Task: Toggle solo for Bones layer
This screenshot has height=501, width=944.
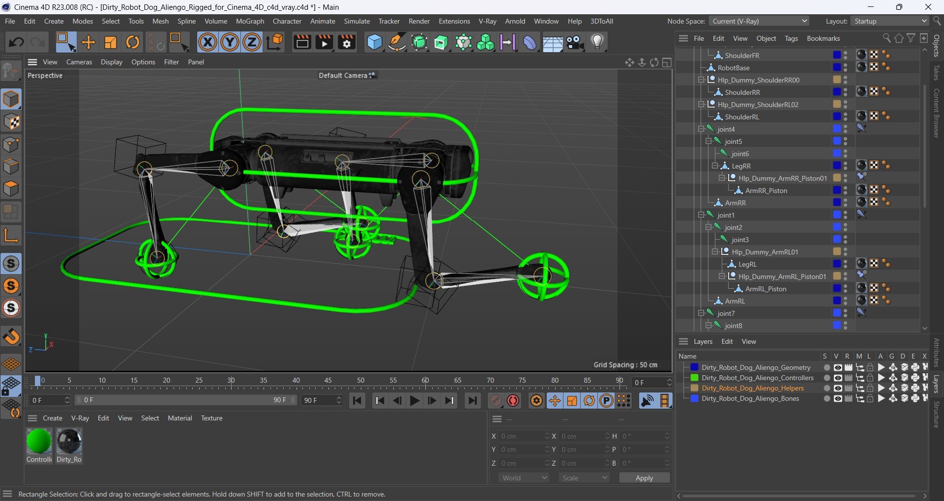Action: [826, 399]
